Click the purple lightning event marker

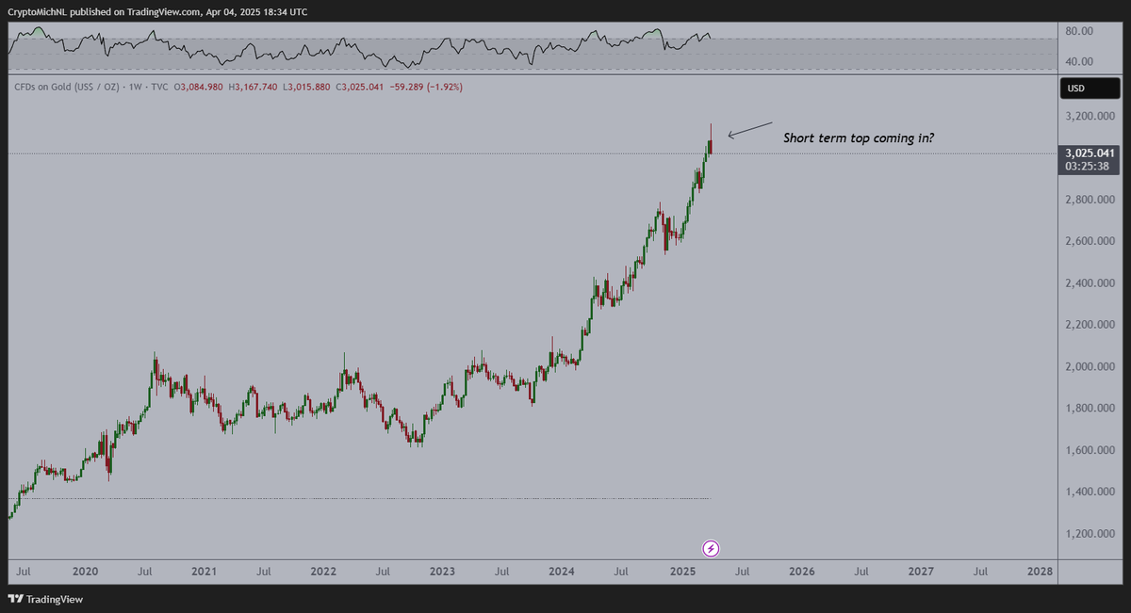click(713, 548)
